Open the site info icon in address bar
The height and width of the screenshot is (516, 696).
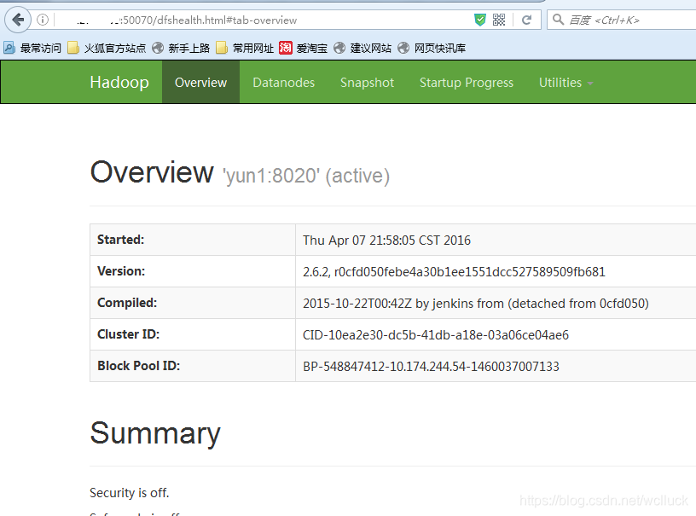pos(43,20)
